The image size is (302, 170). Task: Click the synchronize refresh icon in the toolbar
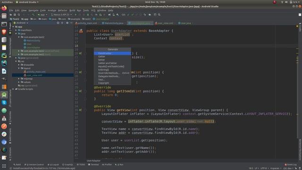click(19, 15)
